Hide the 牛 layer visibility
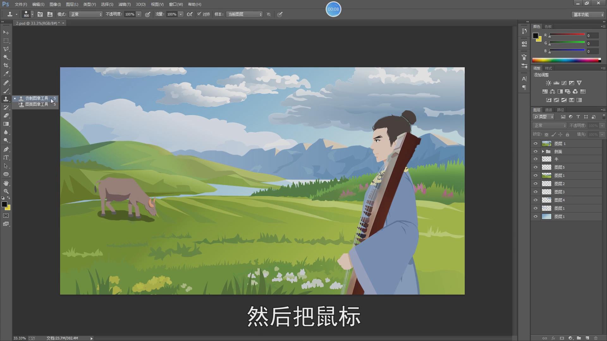This screenshot has height=341, width=607. click(535, 159)
